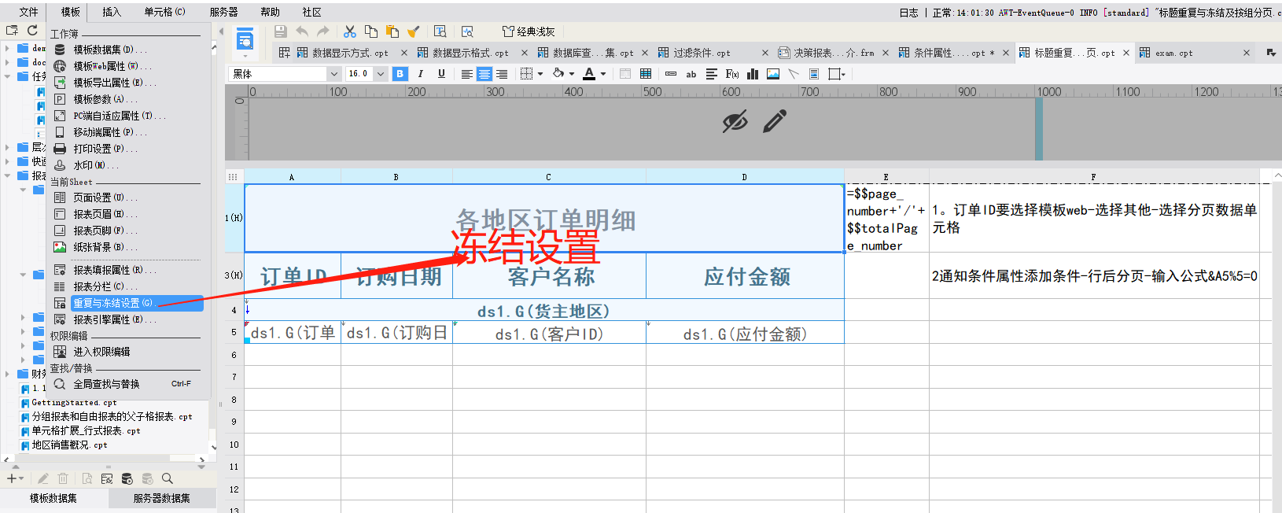Open the cell border style dropdown arrow
1282x513 pixels.
click(x=540, y=74)
